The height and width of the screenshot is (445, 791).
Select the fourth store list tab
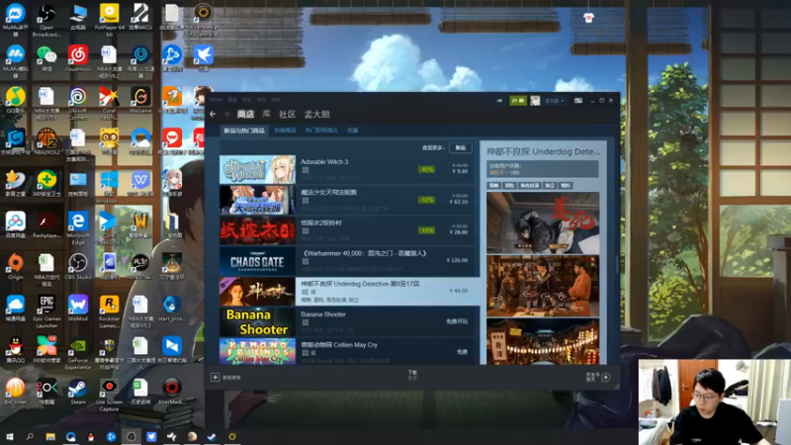point(352,131)
